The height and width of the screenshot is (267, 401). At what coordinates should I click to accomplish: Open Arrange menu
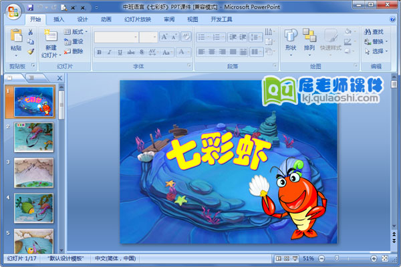309,42
